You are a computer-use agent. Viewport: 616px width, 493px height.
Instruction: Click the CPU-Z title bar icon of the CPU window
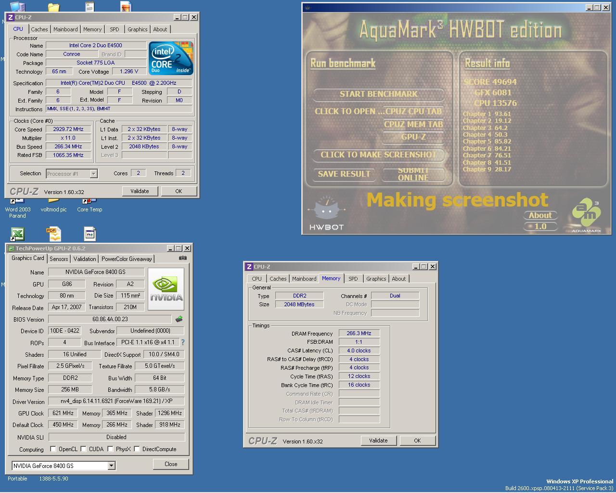click(x=11, y=17)
